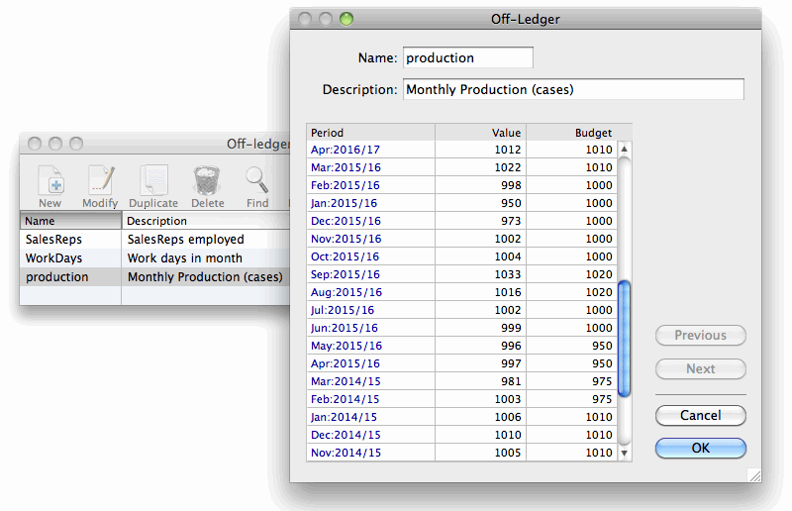This screenshot has width=792, height=511.
Task: Click value 998 for Feb:2015/16
Action: [480, 185]
